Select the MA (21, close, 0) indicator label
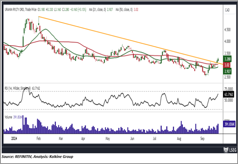This screenshot has width=238, height=164. (97, 10)
